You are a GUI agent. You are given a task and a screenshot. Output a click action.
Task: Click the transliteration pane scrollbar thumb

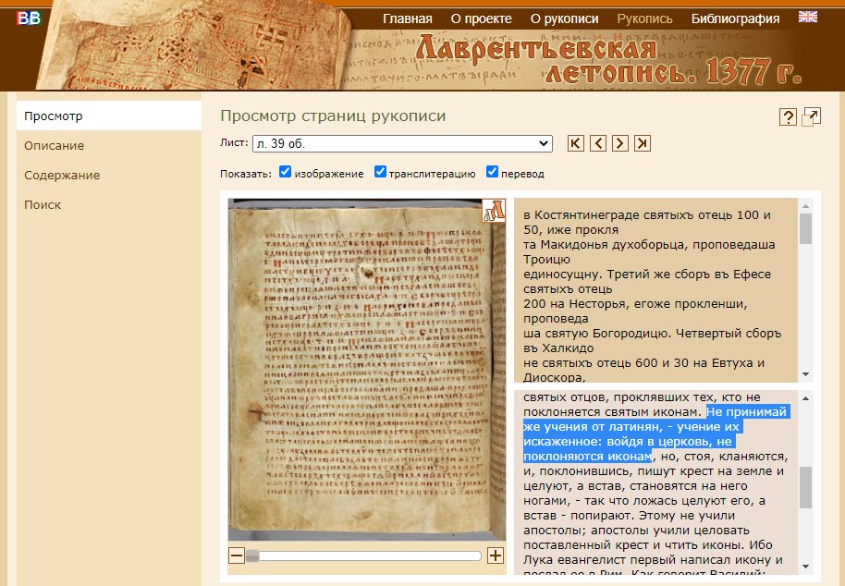pos(805,229)
